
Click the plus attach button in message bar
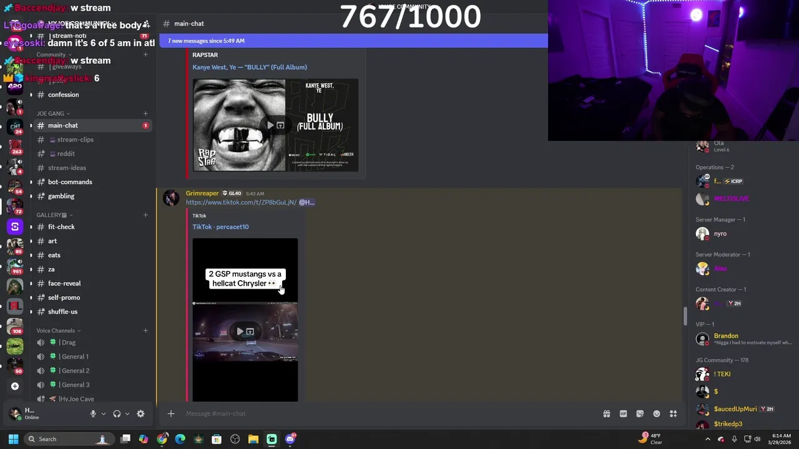(170, 413)
